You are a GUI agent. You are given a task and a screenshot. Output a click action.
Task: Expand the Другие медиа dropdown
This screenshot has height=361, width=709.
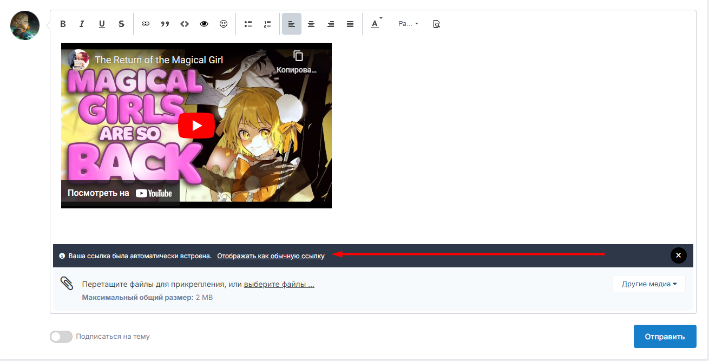click(648, 283)
